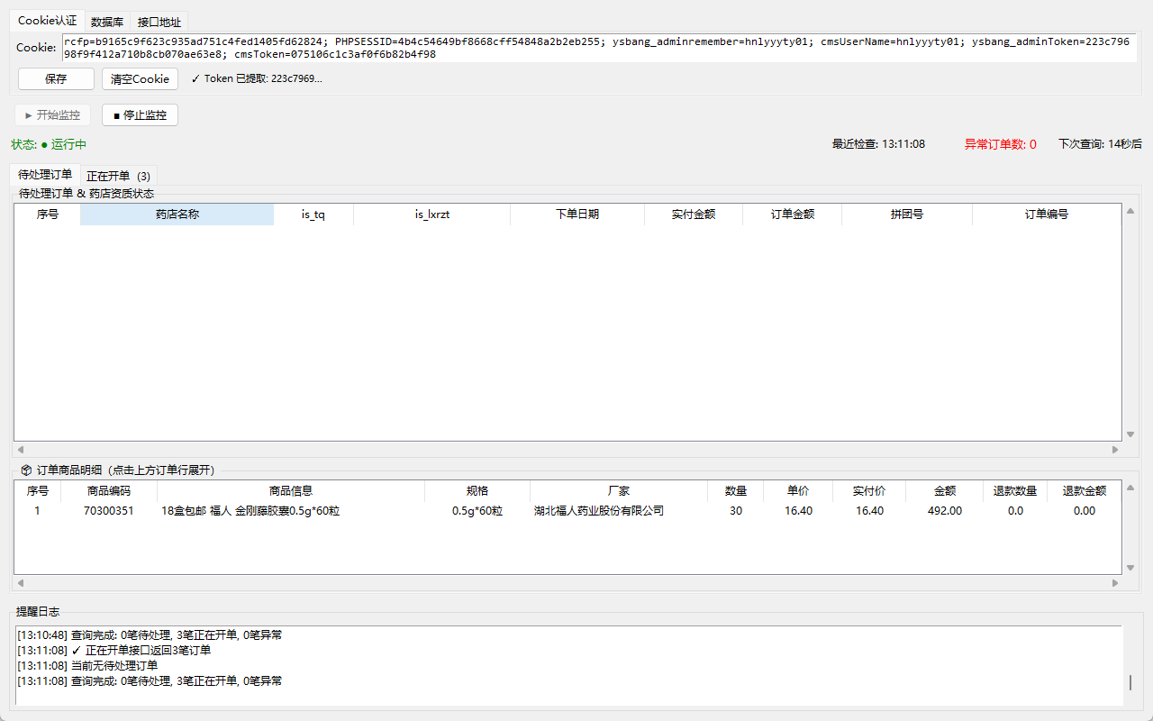1153x721 pixels.
Task: Click the 实付金额 column header
Action: click(x=694, y=214)
